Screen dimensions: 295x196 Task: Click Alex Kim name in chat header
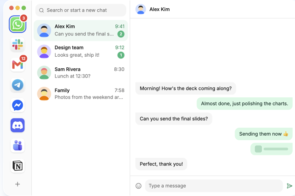tap(159, 9)
